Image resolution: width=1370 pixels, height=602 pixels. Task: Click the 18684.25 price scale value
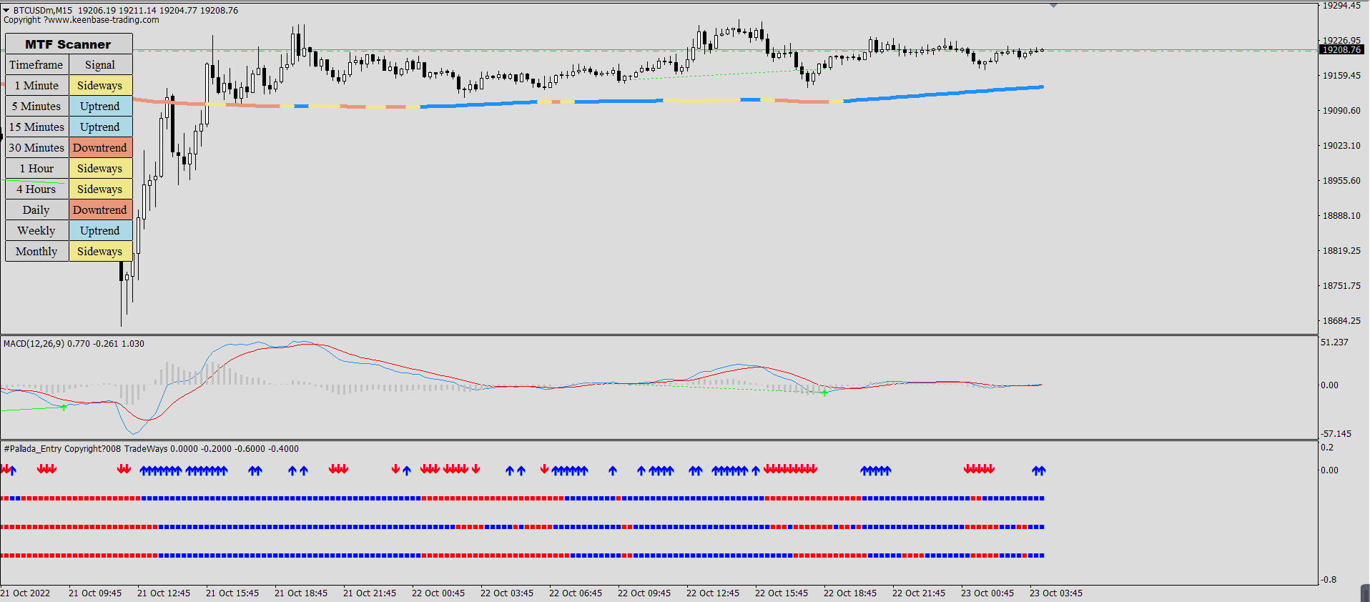point(1341,321)
